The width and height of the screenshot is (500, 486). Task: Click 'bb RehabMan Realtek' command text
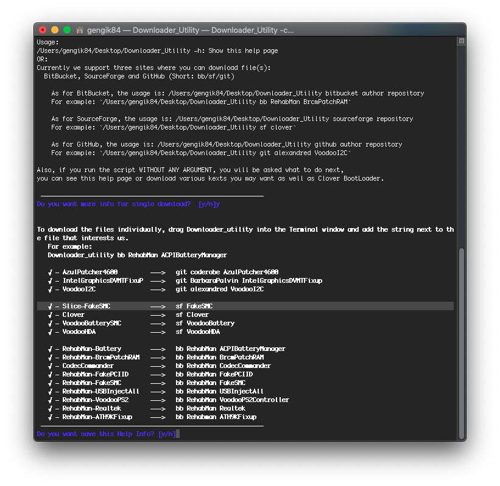(211, 408)
